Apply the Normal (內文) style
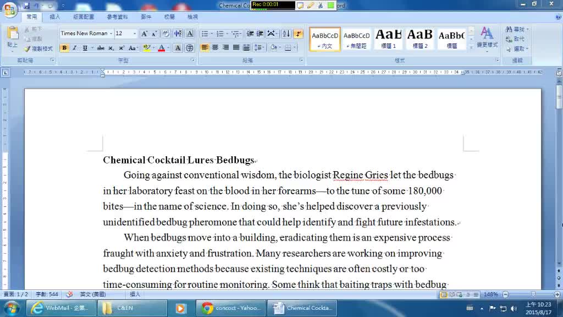Viewport: 563px width, 317px height. coord(324,40)
